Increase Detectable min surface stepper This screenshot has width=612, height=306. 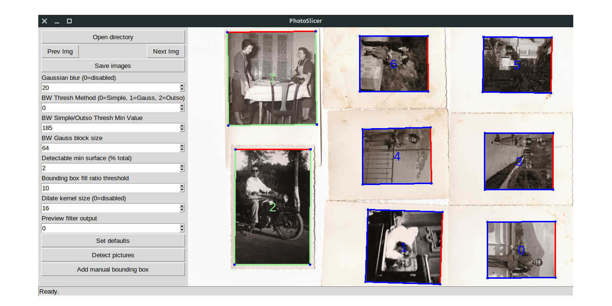[182, 166]
